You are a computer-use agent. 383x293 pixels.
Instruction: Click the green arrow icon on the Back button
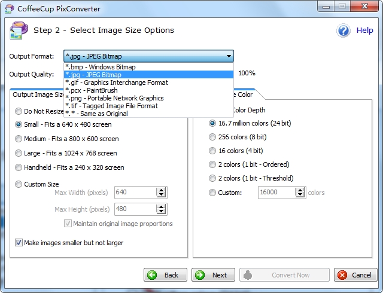(152, 275)
